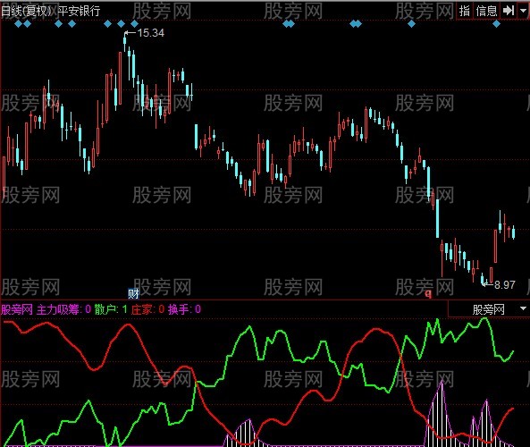Viewport: 530px width, 447px height.
Task: Click the 平安银行 stock name
Action: 79,11
